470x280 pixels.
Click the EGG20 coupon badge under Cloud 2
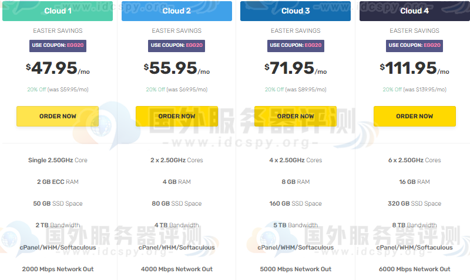pos(177,46)
